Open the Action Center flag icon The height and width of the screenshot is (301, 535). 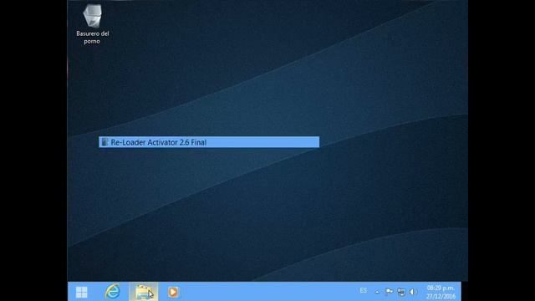tap(389, 292)
